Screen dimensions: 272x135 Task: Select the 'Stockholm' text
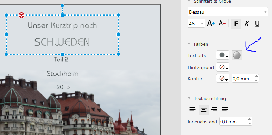coord(62,74)
